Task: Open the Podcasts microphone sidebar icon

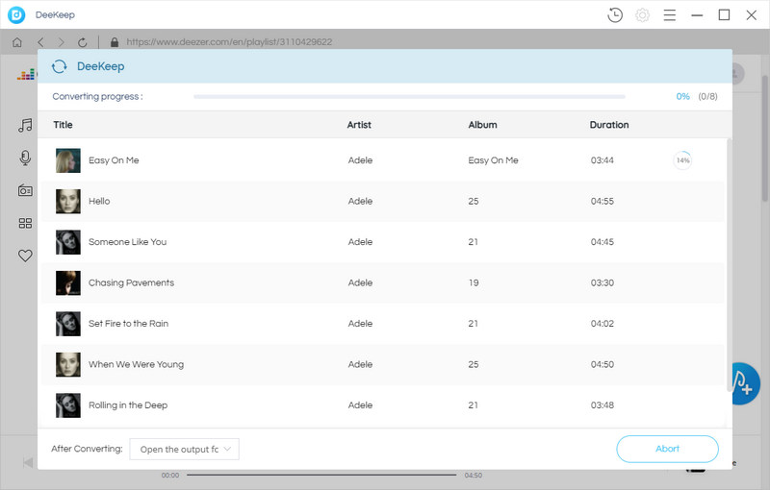Action: click(x=25, y=158)
